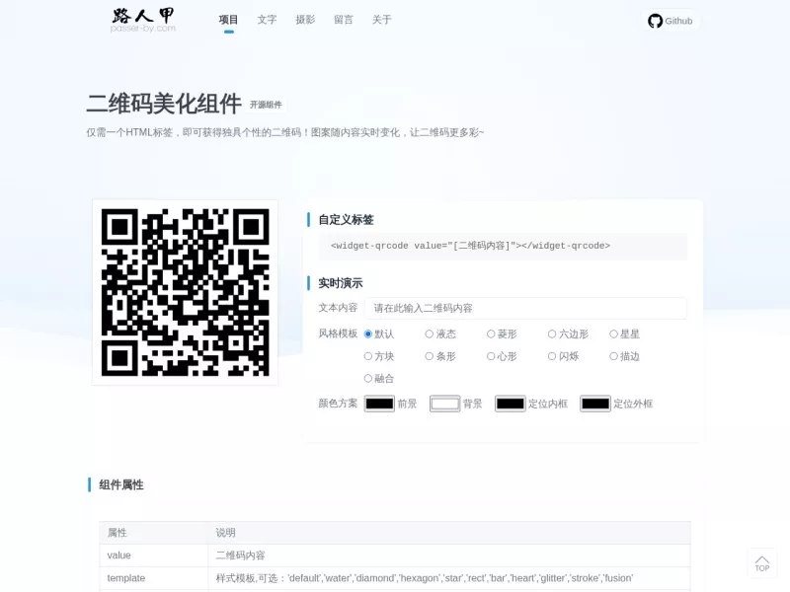
Task: Click the generated QR code image
Action: [x=186, y=292]
